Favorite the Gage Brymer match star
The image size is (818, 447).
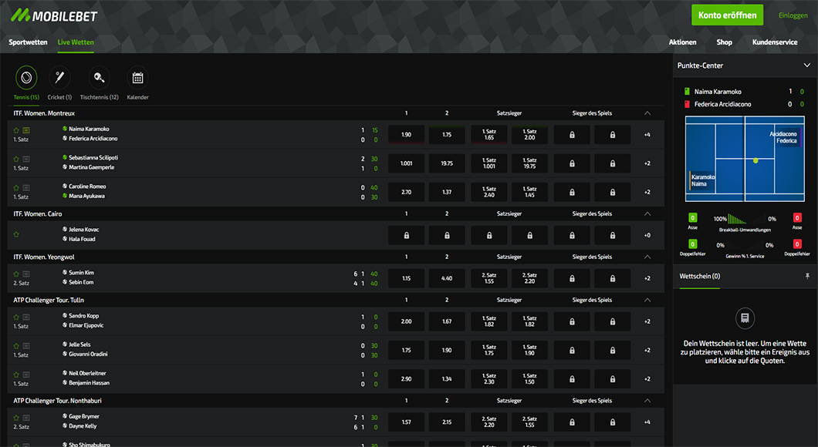point(16,418)
